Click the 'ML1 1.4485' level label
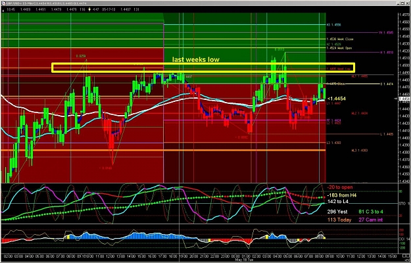Viewport: 411px width, 263px height. [360, 76]
